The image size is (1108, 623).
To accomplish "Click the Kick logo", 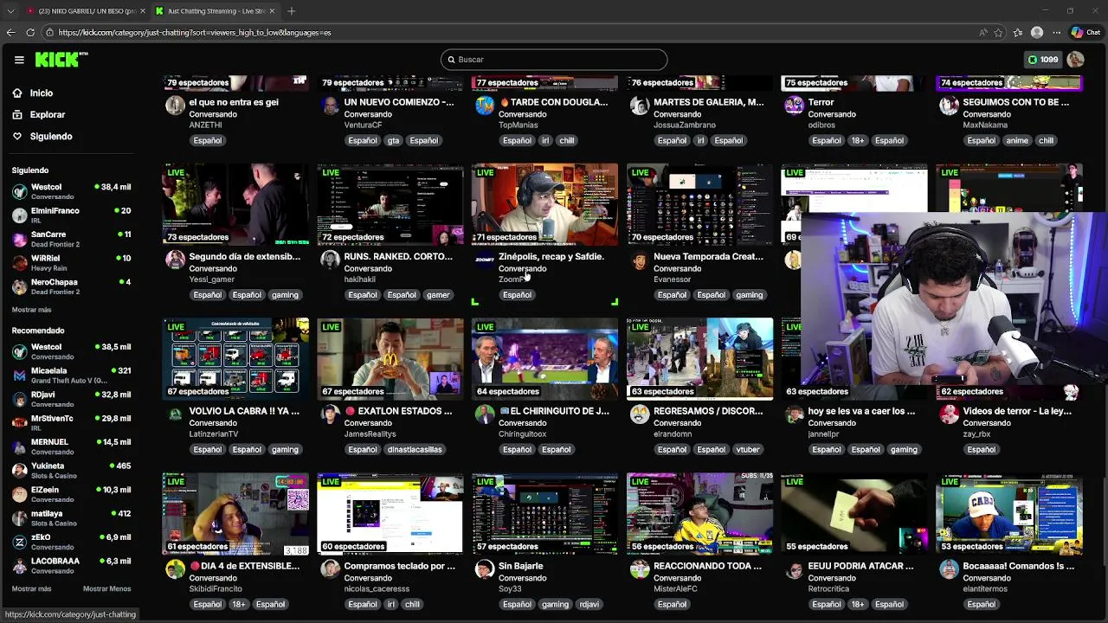I will pos(61,60).
